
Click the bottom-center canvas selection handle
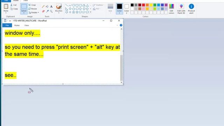pos(63,84)
